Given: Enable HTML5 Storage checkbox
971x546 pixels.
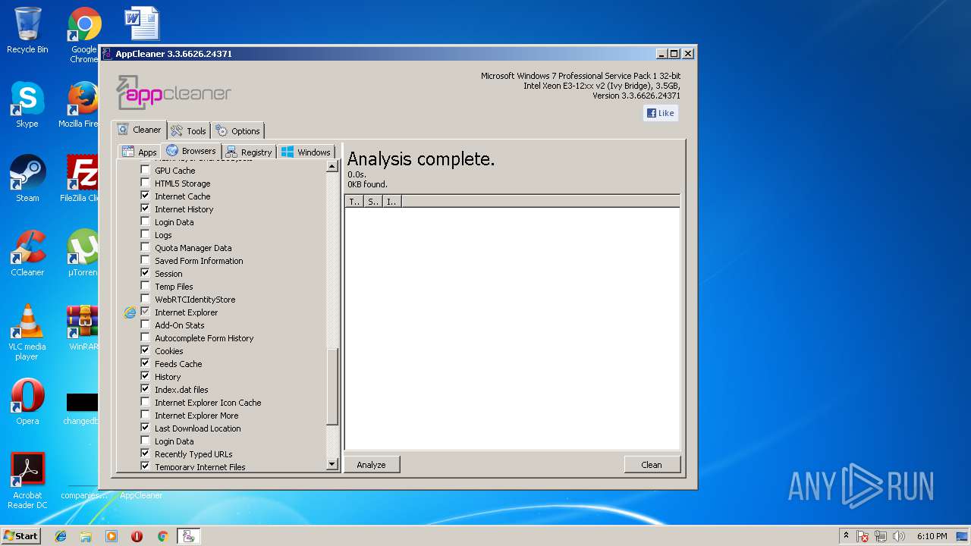Looking at the screenshot, I should 145,184.
